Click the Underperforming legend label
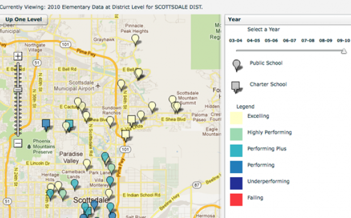 point(268,181)
